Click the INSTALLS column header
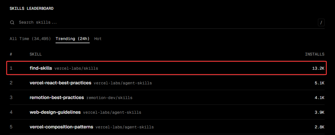The width and height of the screenshot is (335, 135). tap(314, 54)
